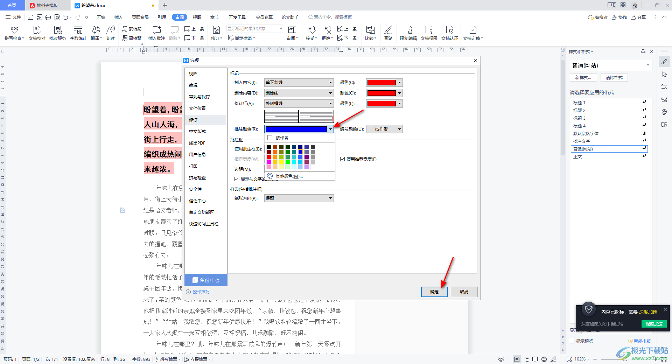672x364 pixels.
Task: Click the web layout globe icon in status bar
Action: pos(544,359)
